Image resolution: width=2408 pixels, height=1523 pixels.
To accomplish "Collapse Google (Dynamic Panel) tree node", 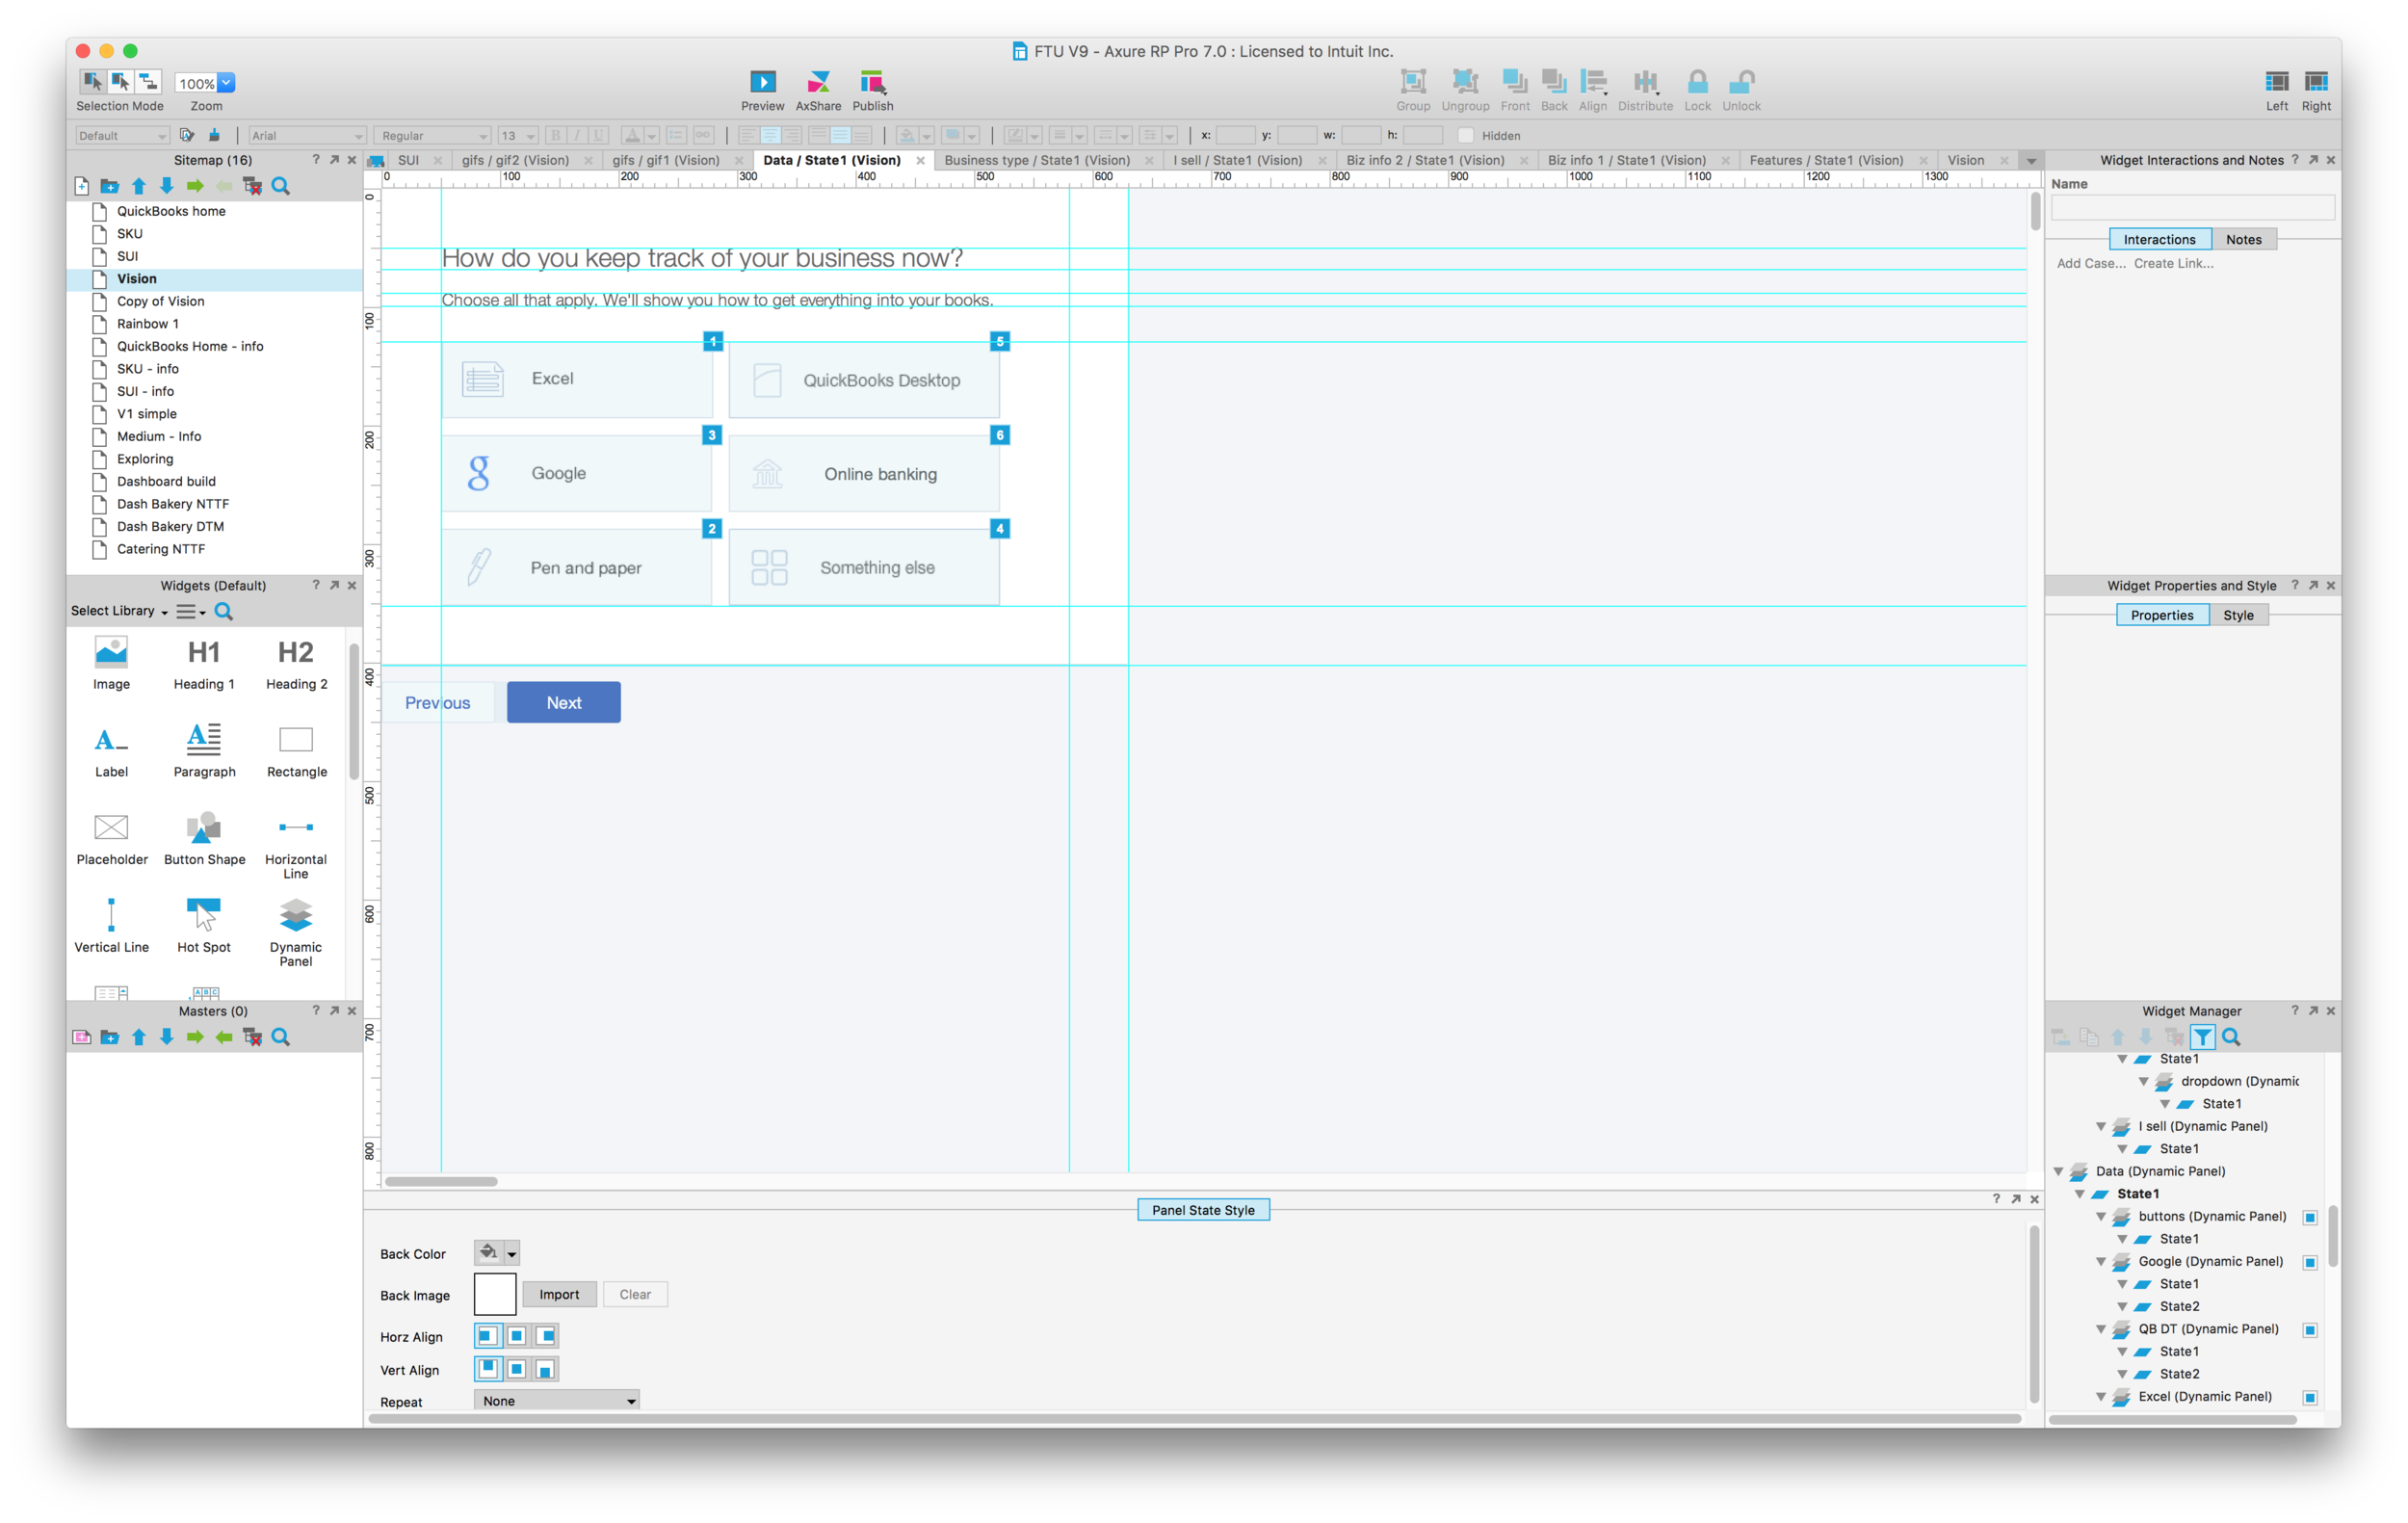I will click(x=2101, y=1262).
